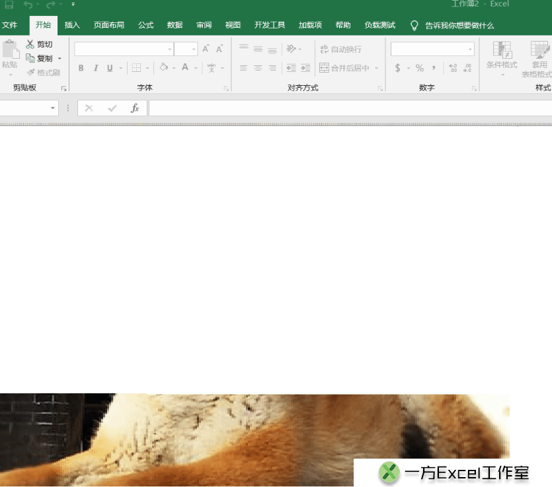The height and width of the screenshot is (487, 552).
Task: Open the 文件 menu
Action: tap(11, 25)
